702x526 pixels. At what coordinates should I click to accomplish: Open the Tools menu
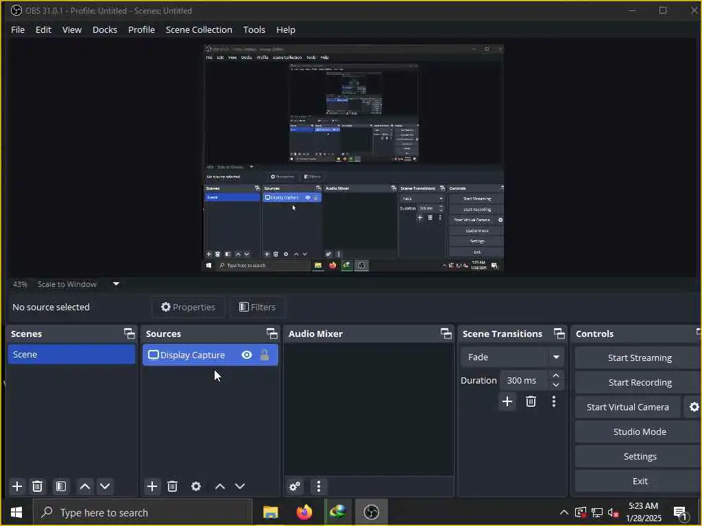254,29
